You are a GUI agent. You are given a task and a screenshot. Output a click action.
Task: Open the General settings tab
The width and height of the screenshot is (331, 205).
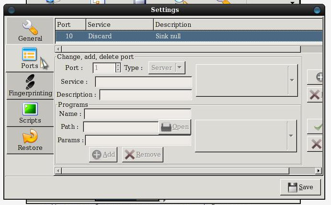[30, 31]
